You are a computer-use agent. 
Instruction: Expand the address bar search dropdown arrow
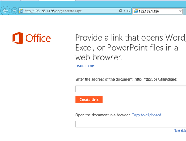124,11
